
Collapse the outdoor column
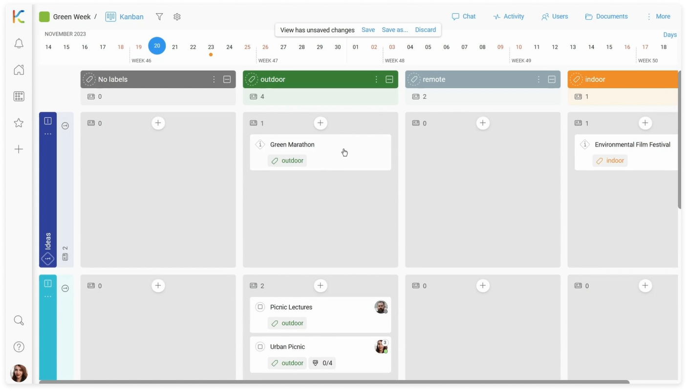coord(389,80)
